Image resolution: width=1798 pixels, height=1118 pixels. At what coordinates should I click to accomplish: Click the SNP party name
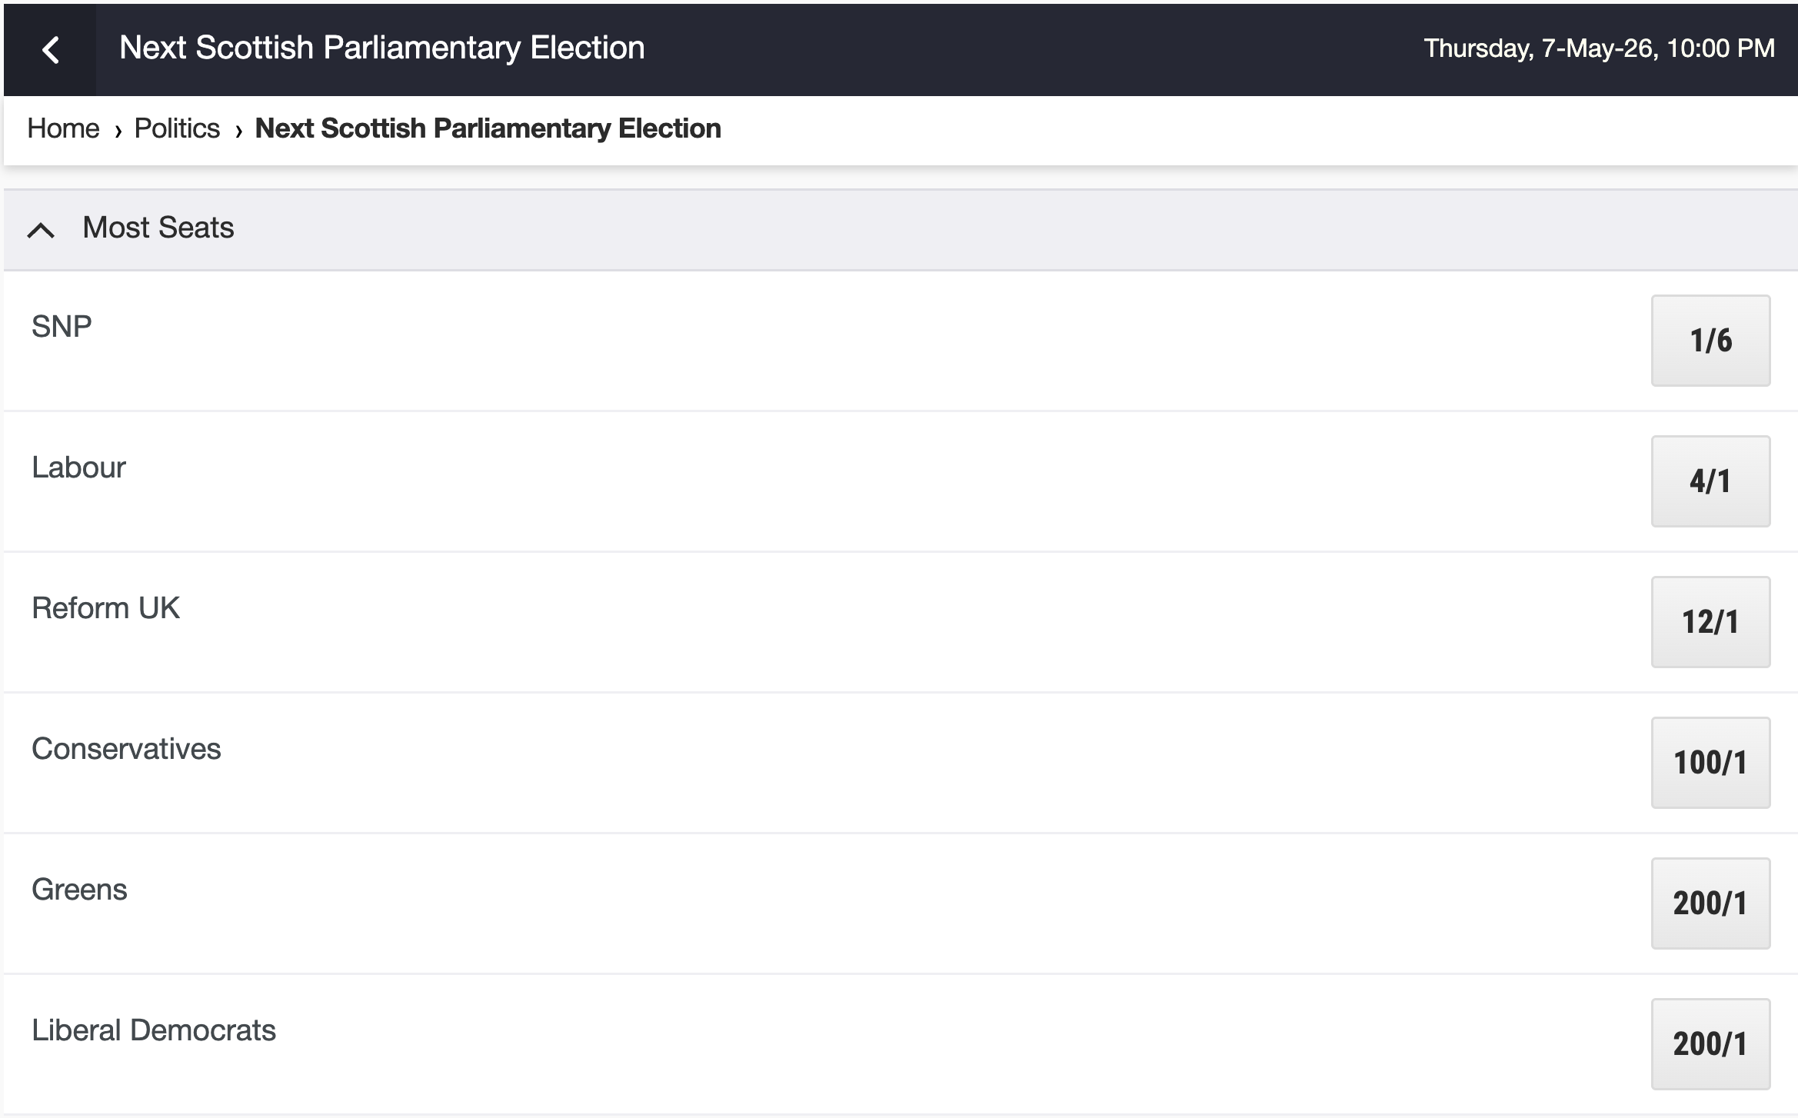(62, 327)
